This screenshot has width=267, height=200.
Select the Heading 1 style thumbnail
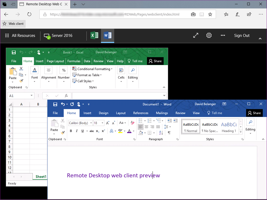(x=229, y=127)
